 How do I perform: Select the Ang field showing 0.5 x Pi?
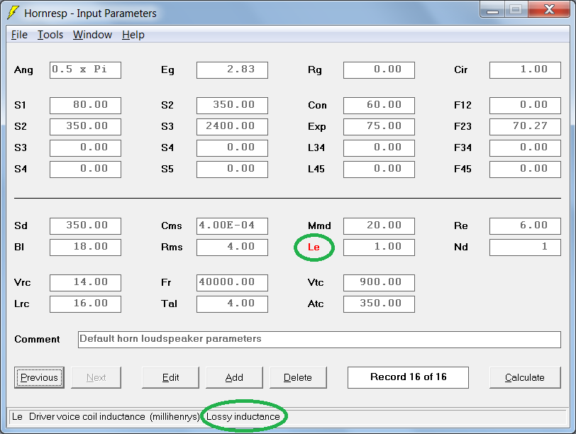click(85, 70)
